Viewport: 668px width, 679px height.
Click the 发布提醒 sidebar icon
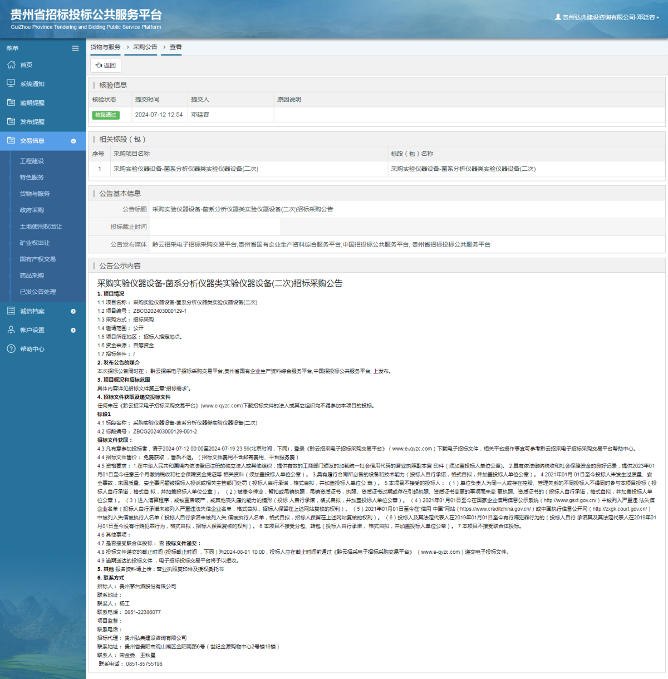[x=11, y=121]
